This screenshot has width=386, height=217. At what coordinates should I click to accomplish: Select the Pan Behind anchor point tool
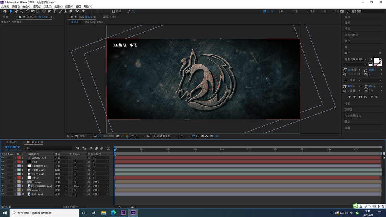(38, 11)
